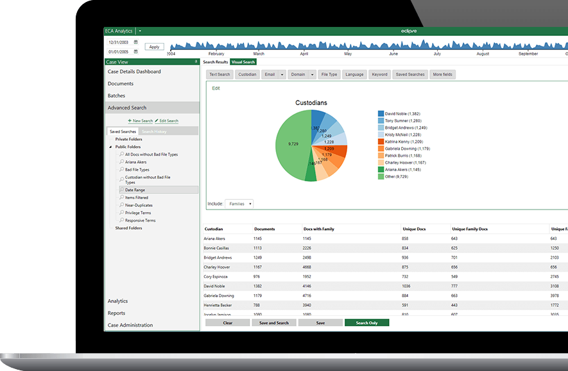
Task: Click File Type filter button
Action: (329, 74)
